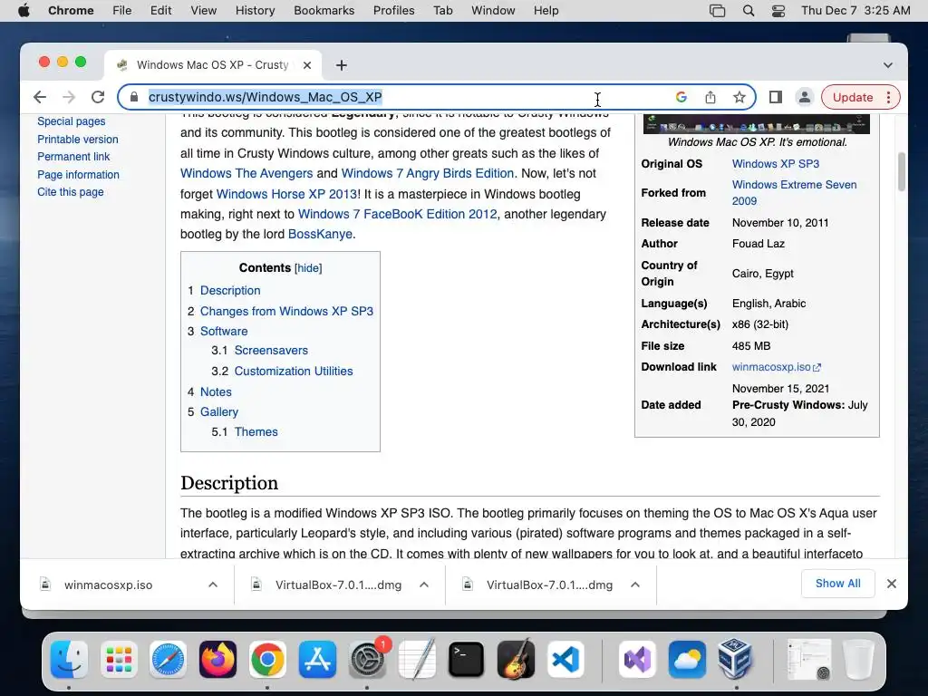Open downloaded winmacosxp.iso file

coord(108,585)
